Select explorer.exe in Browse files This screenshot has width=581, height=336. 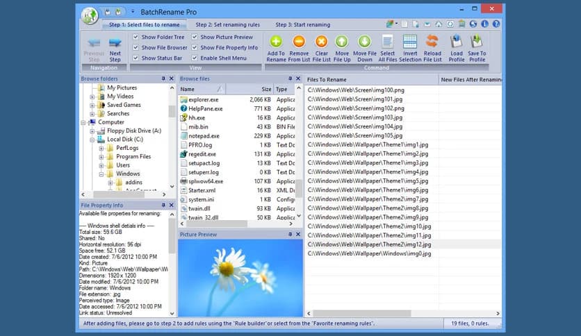tap(203, 99)
